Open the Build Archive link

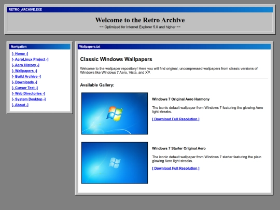coord(26,76)
